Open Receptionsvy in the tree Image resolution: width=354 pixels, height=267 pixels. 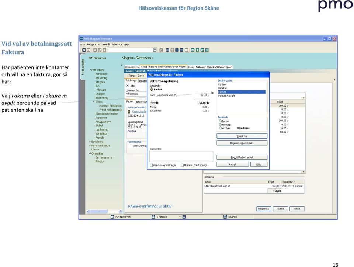[103, 122]
